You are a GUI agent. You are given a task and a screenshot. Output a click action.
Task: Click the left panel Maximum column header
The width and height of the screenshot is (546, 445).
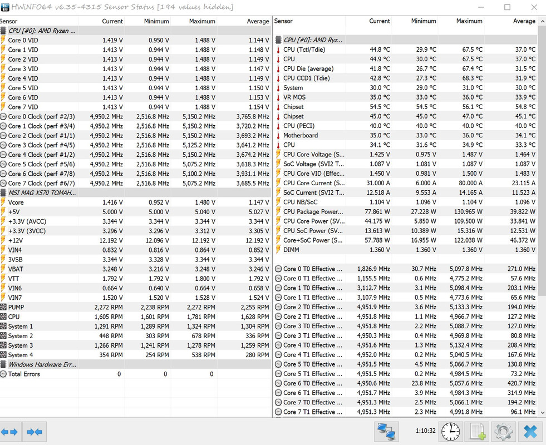pos(194,21)
